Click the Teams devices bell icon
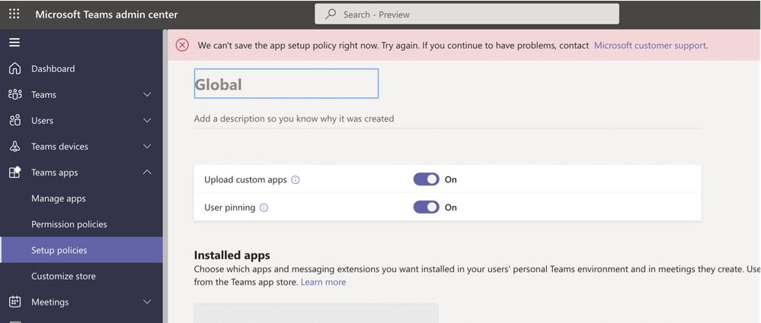Screen dimensions: 761x323 (x=14, y=147)
